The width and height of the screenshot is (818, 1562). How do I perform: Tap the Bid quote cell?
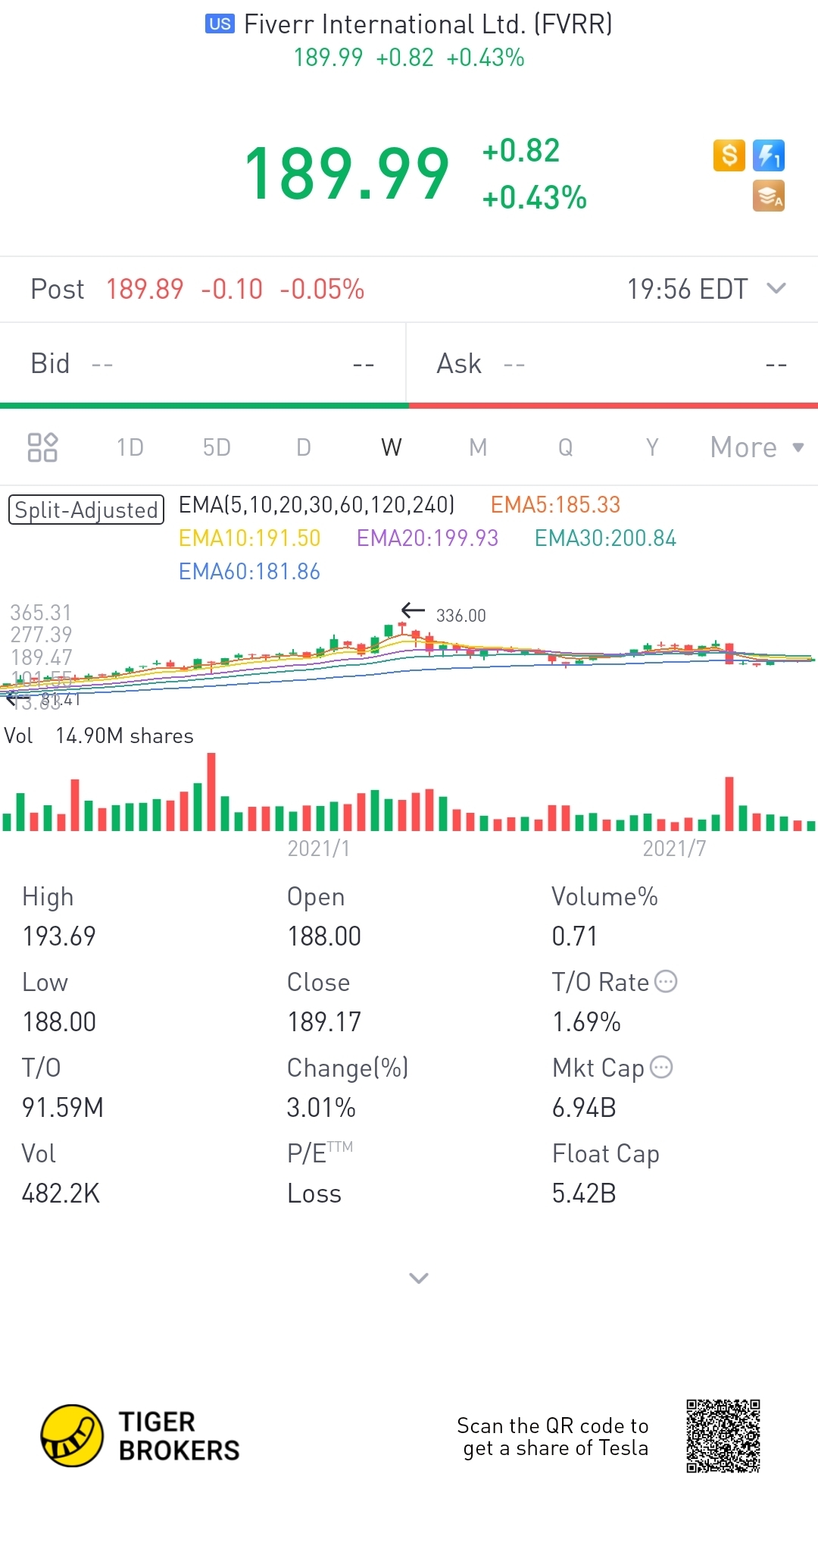tap(203, 363)
